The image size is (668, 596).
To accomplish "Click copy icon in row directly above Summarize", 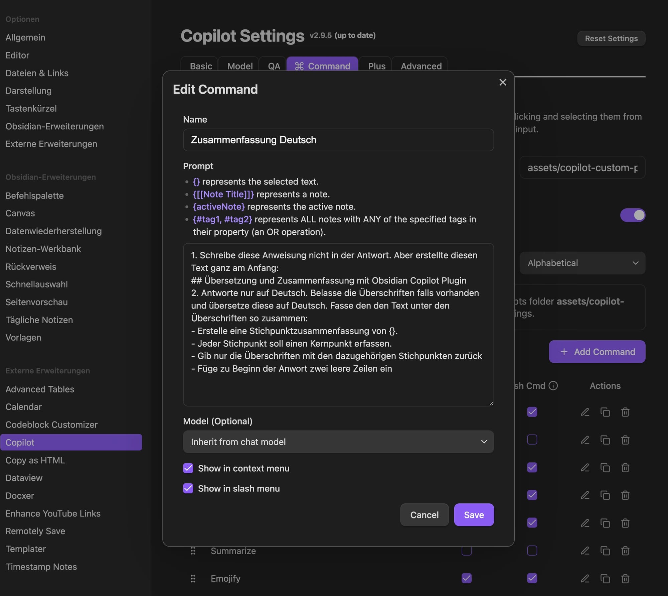I will (605, 523).
